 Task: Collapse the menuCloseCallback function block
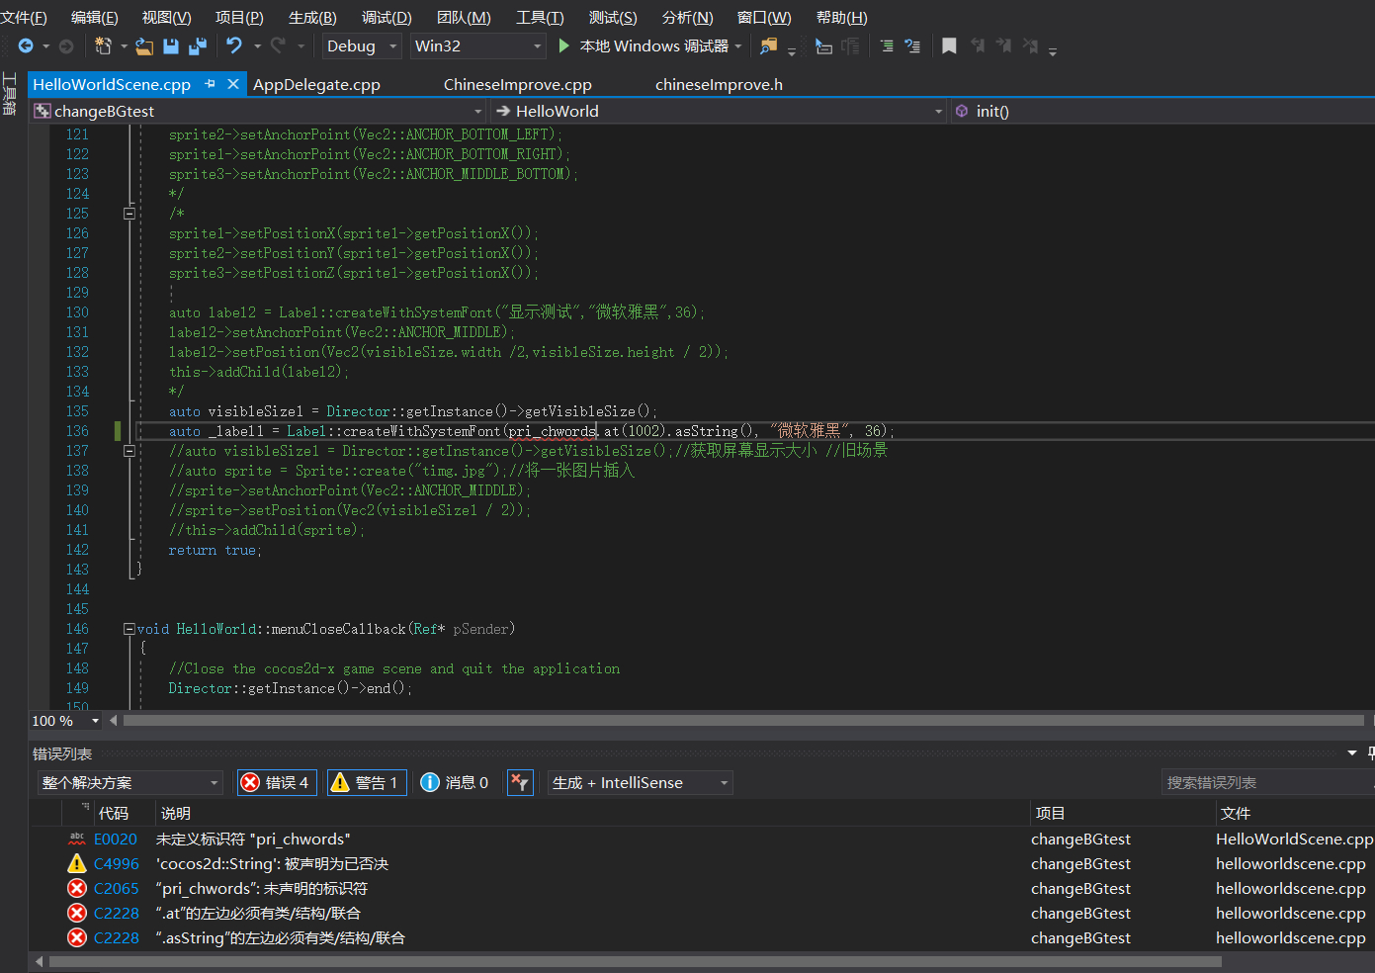pyautogui.click(x=129, y=629)
